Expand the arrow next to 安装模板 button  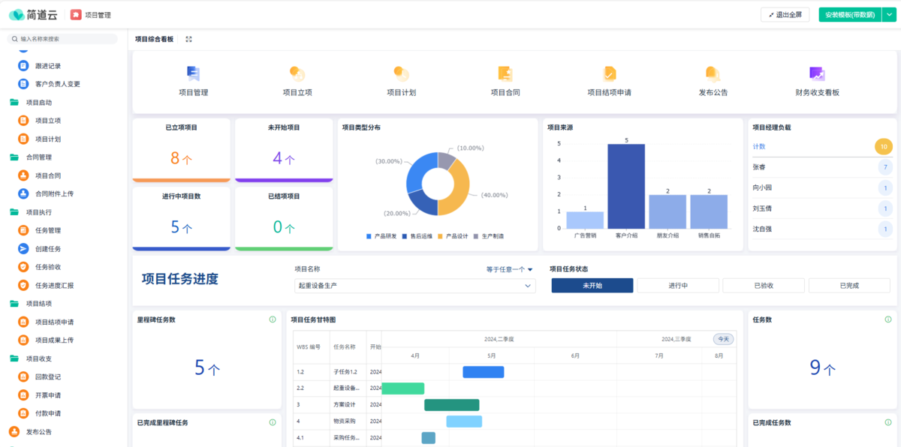[887, 14]
